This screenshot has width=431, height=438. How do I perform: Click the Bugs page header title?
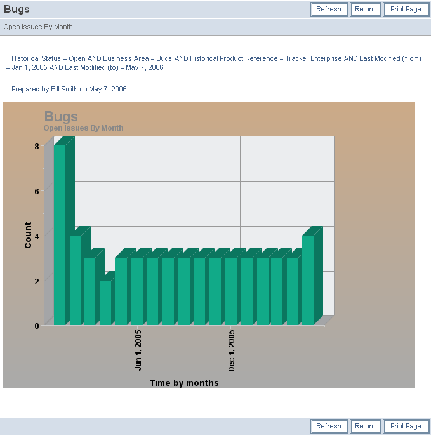[x=17, y=10]
